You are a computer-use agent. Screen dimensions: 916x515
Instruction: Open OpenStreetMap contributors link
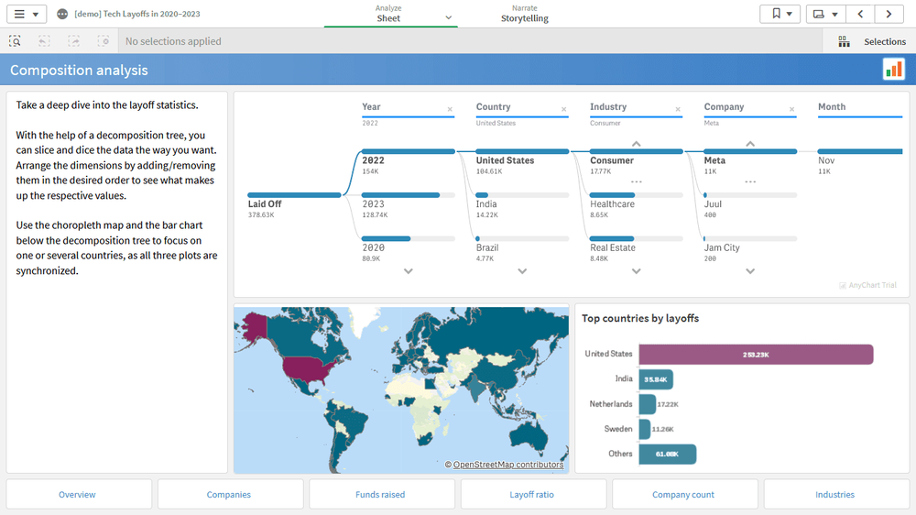pos(507,465)
